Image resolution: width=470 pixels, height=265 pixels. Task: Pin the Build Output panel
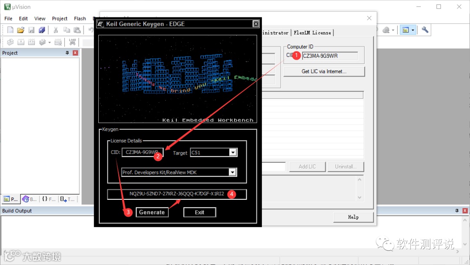[x=457, y=211]
